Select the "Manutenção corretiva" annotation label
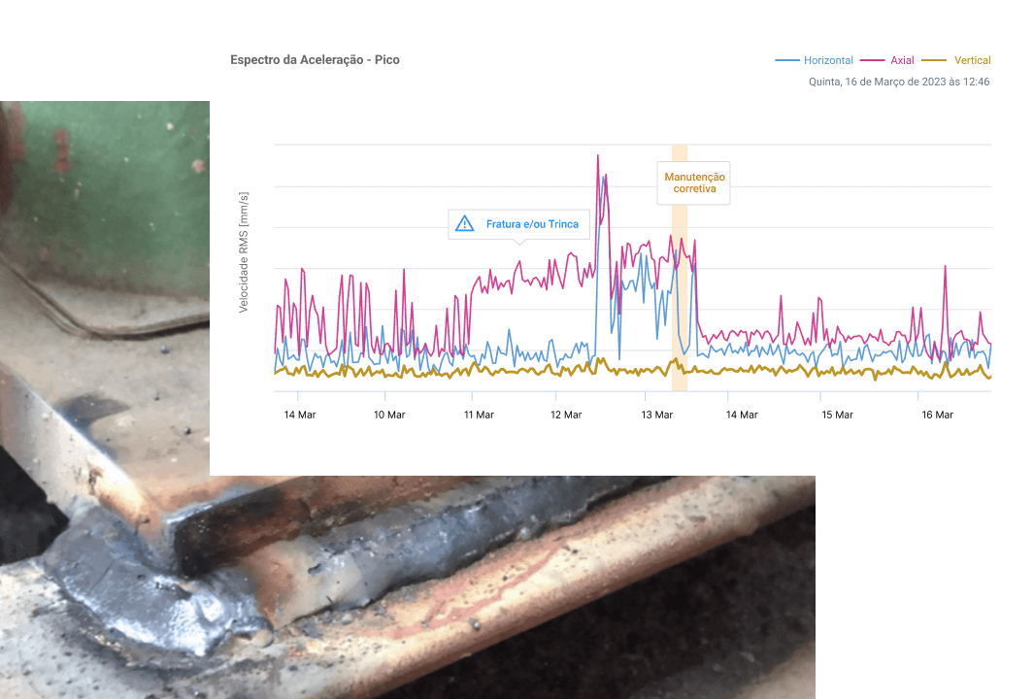The image size is (1034, 699). point(694,183)
